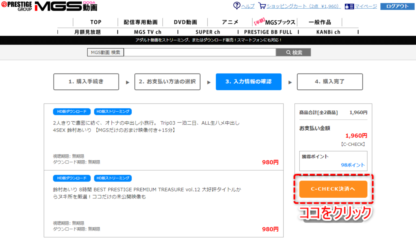Click step 2. お支払い方法の選択
The height and width of the screenshot is (250, 416).
tap(167, 82)
